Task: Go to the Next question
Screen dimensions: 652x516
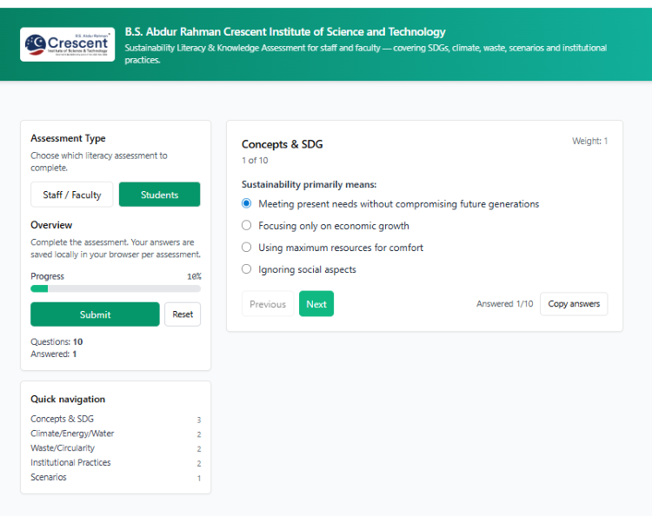Action: [x=316, y=304]
